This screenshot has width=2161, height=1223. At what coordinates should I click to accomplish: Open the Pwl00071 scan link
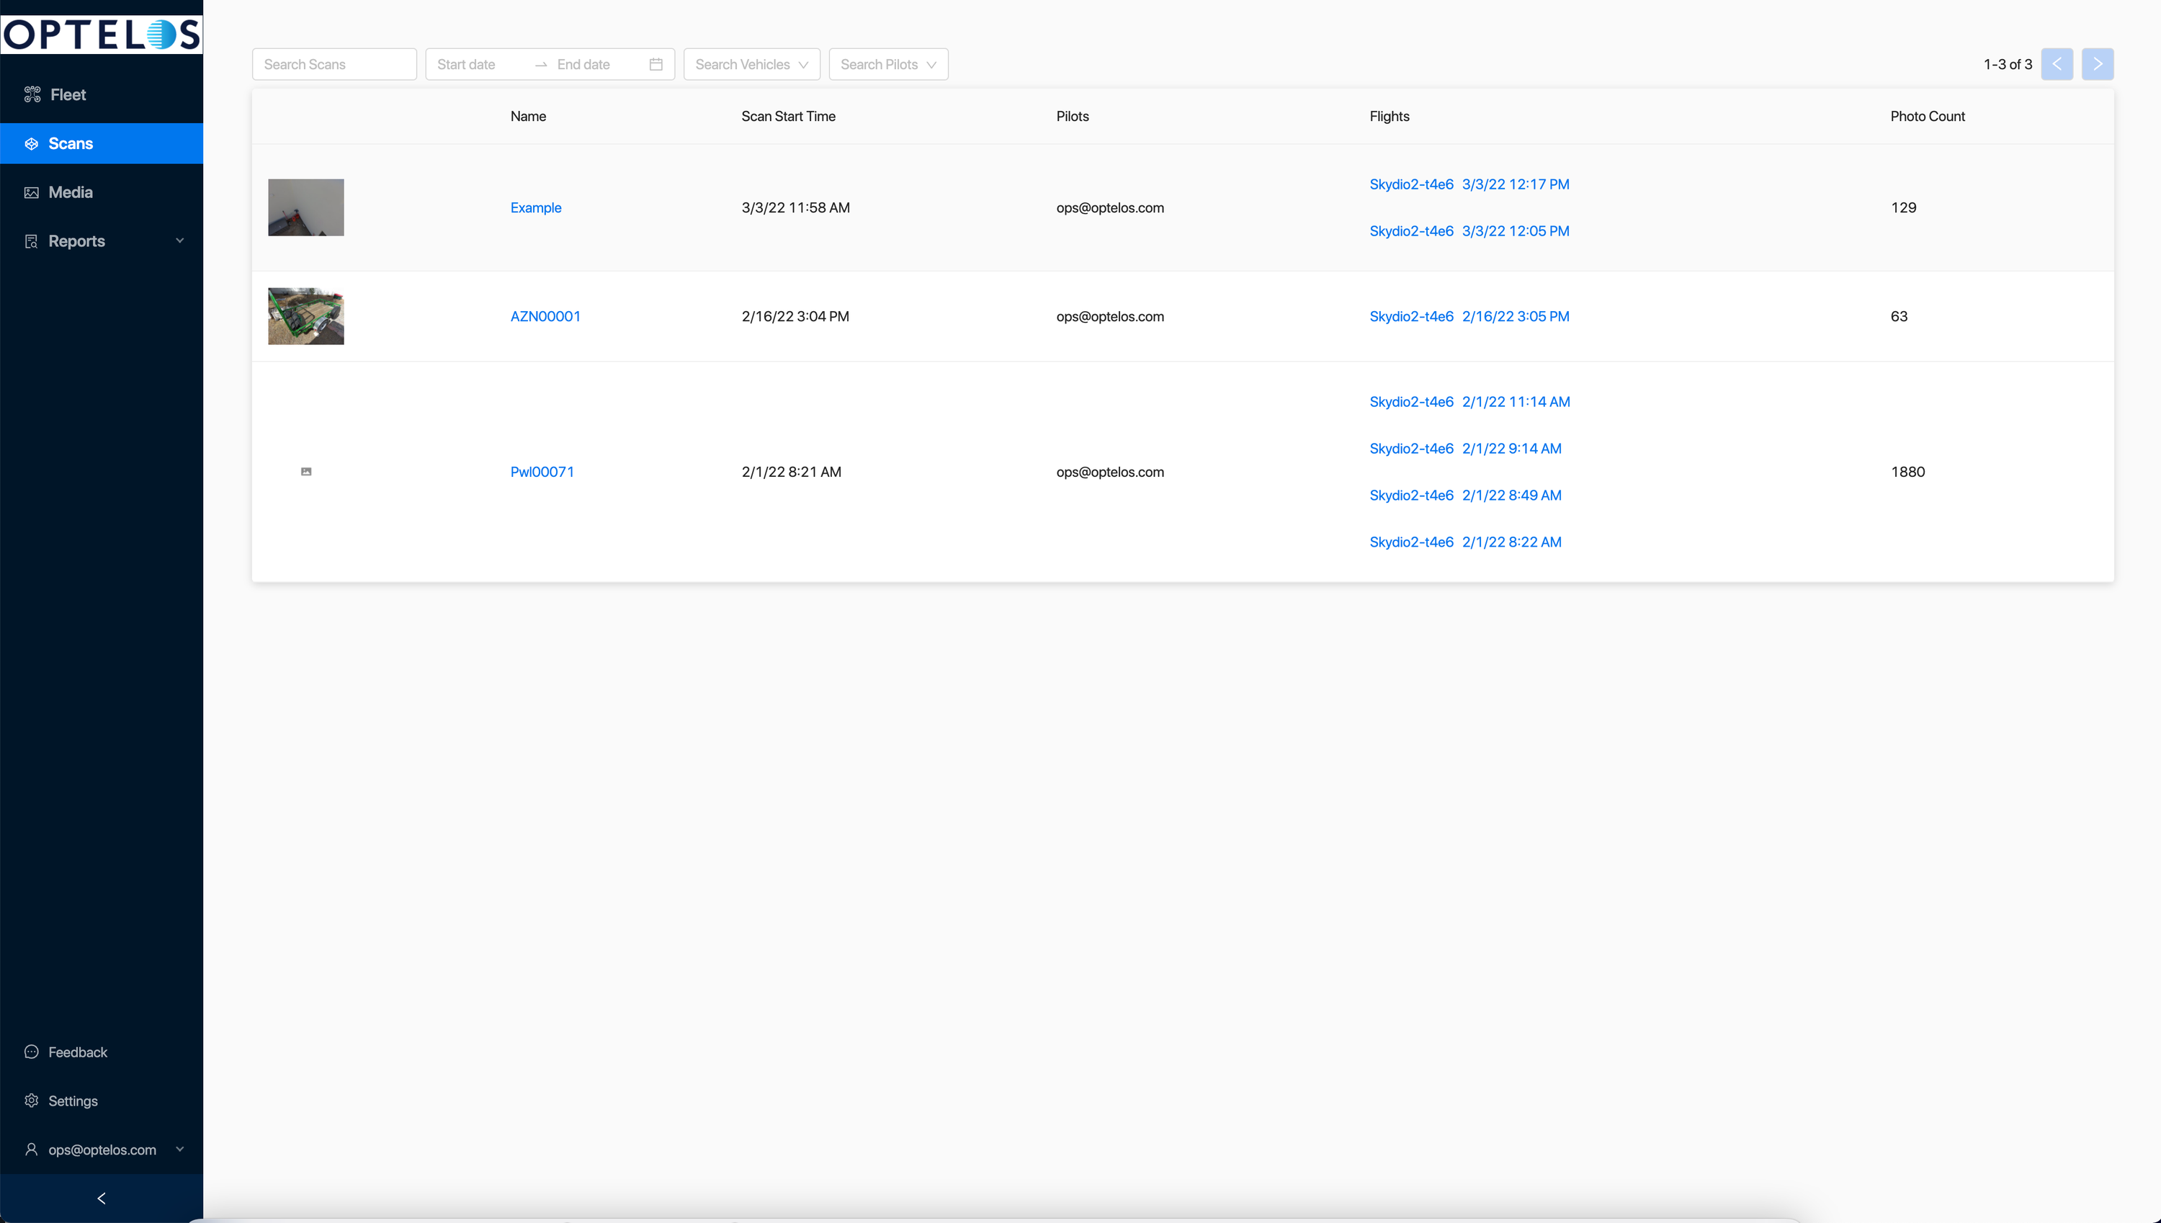[x=542, y=472]
